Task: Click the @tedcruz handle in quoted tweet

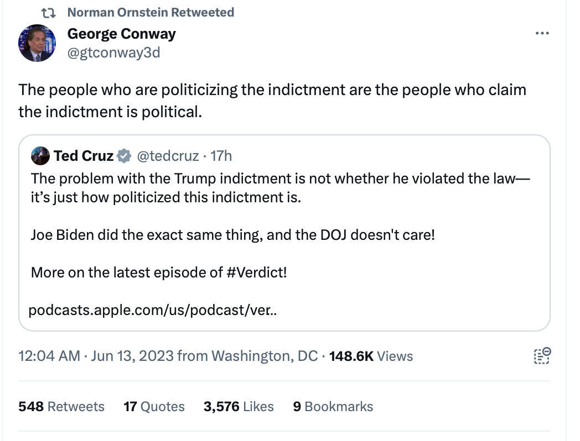Action: (x=168, y=156)
